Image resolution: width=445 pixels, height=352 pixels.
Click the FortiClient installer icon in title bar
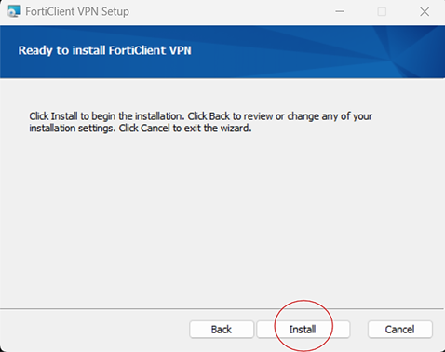[x=14, y=11]
